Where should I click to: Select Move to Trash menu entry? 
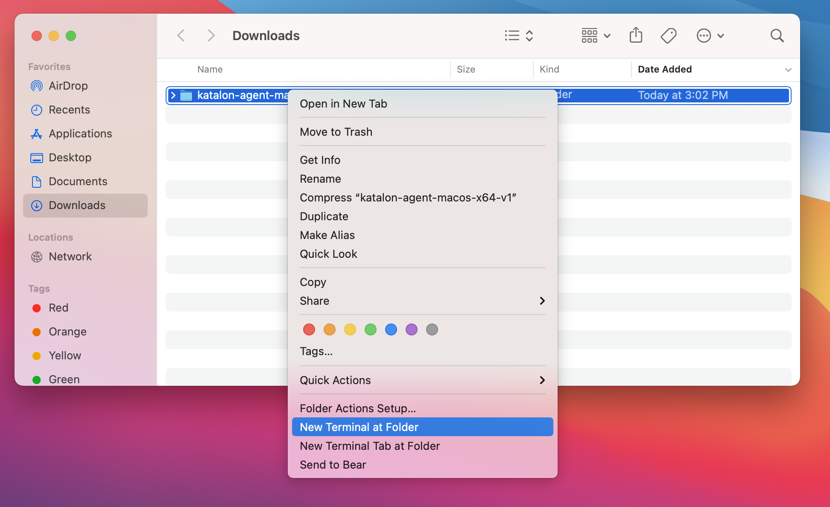pos(336,132)
